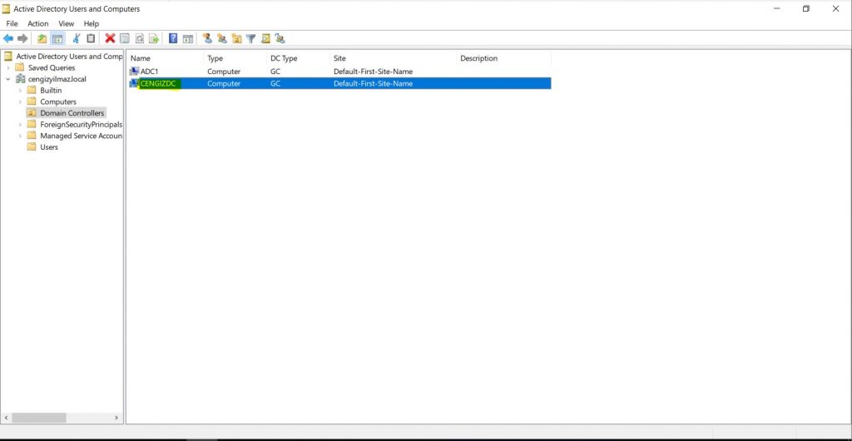The image size is (852, 441).
Task: Select the CENGIZDC domain controller name
Action: [x=158, y=84]
